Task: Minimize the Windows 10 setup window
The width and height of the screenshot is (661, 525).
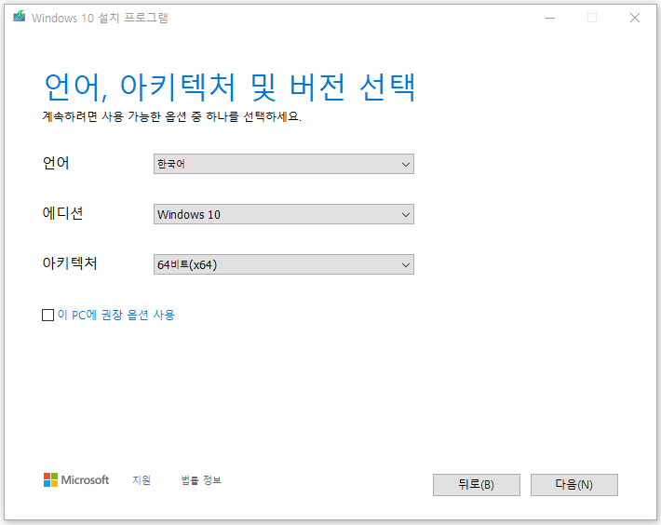Action: [x=550, y=18]
